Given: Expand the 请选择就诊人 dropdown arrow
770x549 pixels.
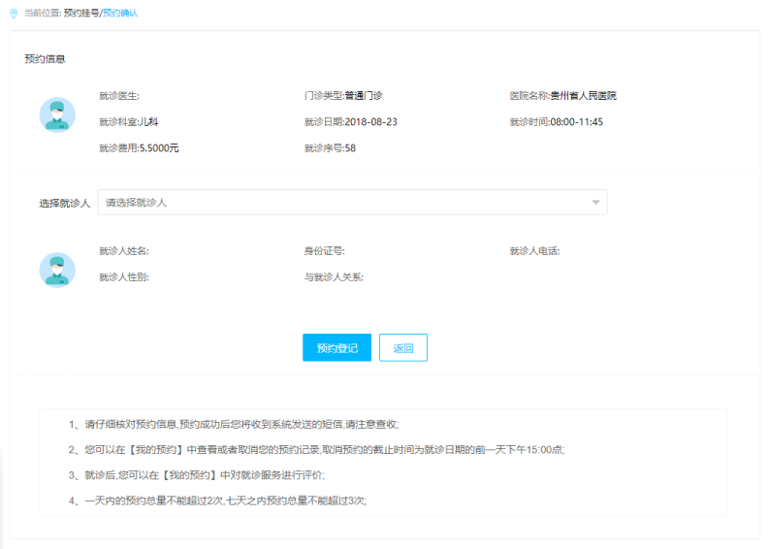Looking at the screenshot, I should [x=594, y=203].
